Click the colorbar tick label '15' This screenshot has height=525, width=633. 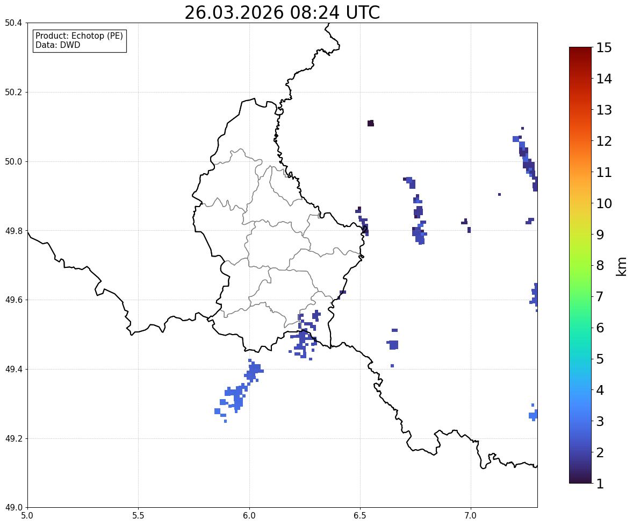pyautogui.click(x=604, y=48)
